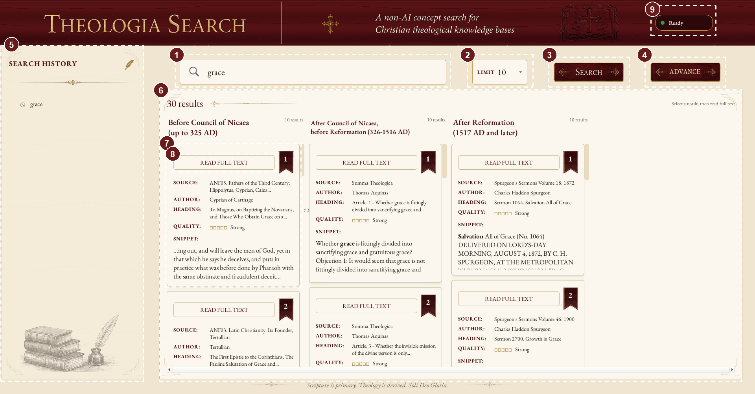Click snippet text starting "...ing out, and will leave"
The height and width of the screenshot is (394, 755).
(x=234, y=264)
